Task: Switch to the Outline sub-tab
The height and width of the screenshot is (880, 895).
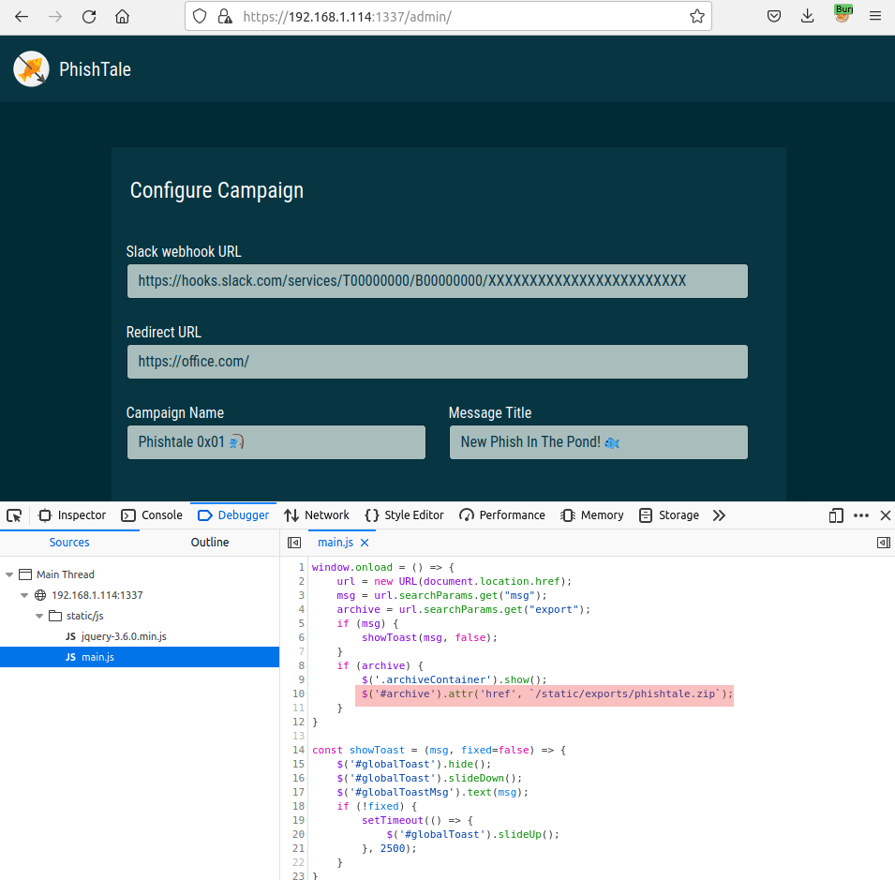Action: (210, 543)
